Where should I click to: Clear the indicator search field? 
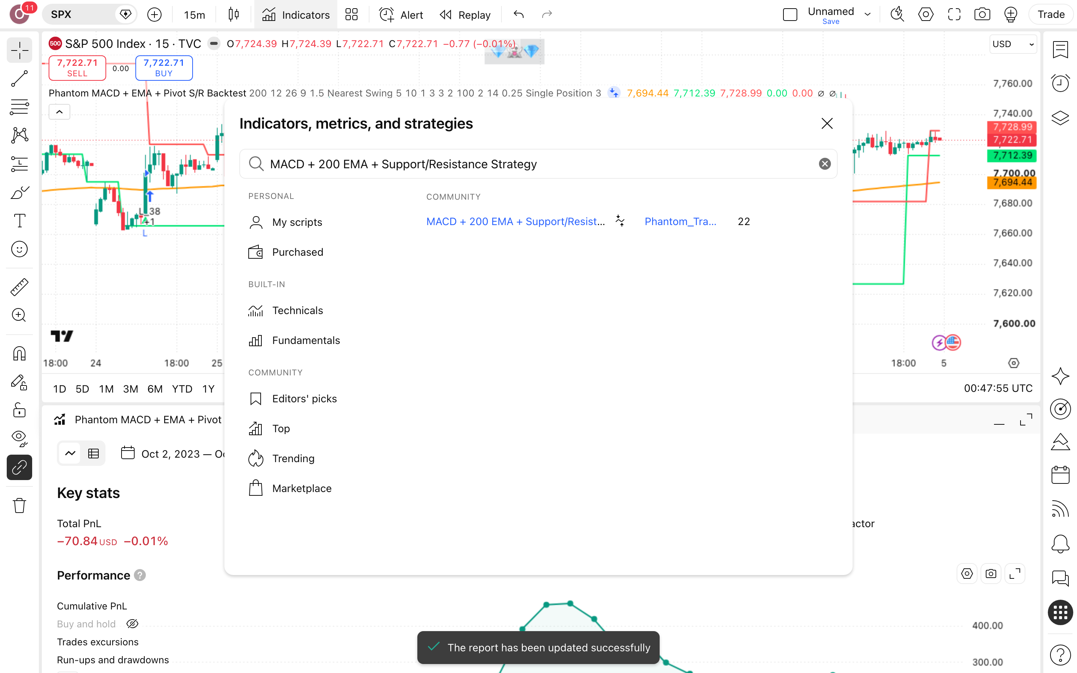(x=825, y=164)
